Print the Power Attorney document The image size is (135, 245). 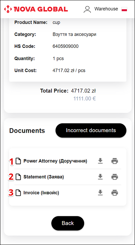(115, 161)
